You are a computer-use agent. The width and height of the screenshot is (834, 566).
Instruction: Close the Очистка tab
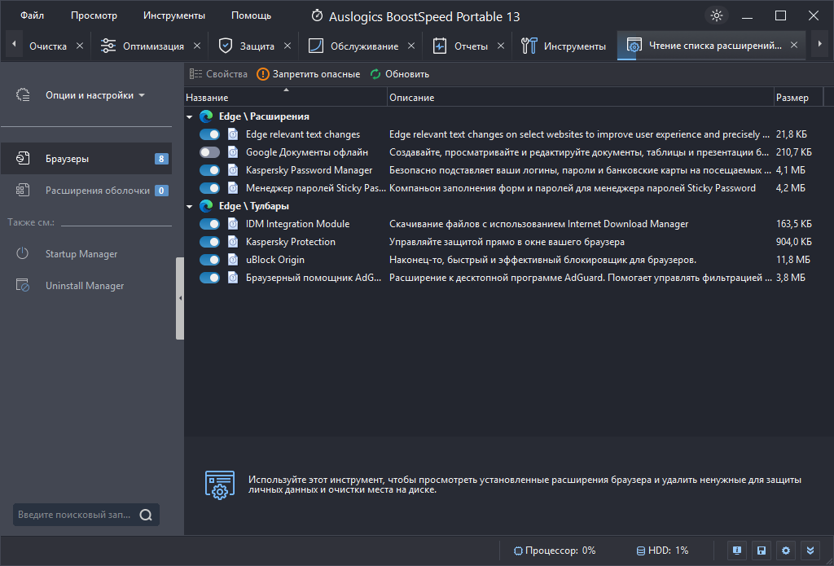point(80,46)
